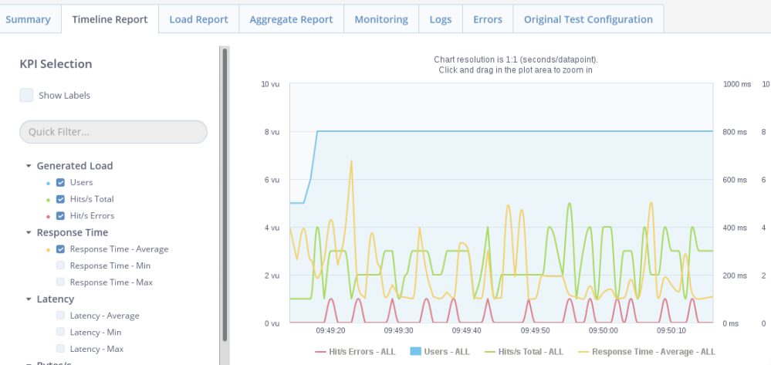Open the Logs tab
The height and width of the screenshot is (365, 771).
(x=441, y=19)
